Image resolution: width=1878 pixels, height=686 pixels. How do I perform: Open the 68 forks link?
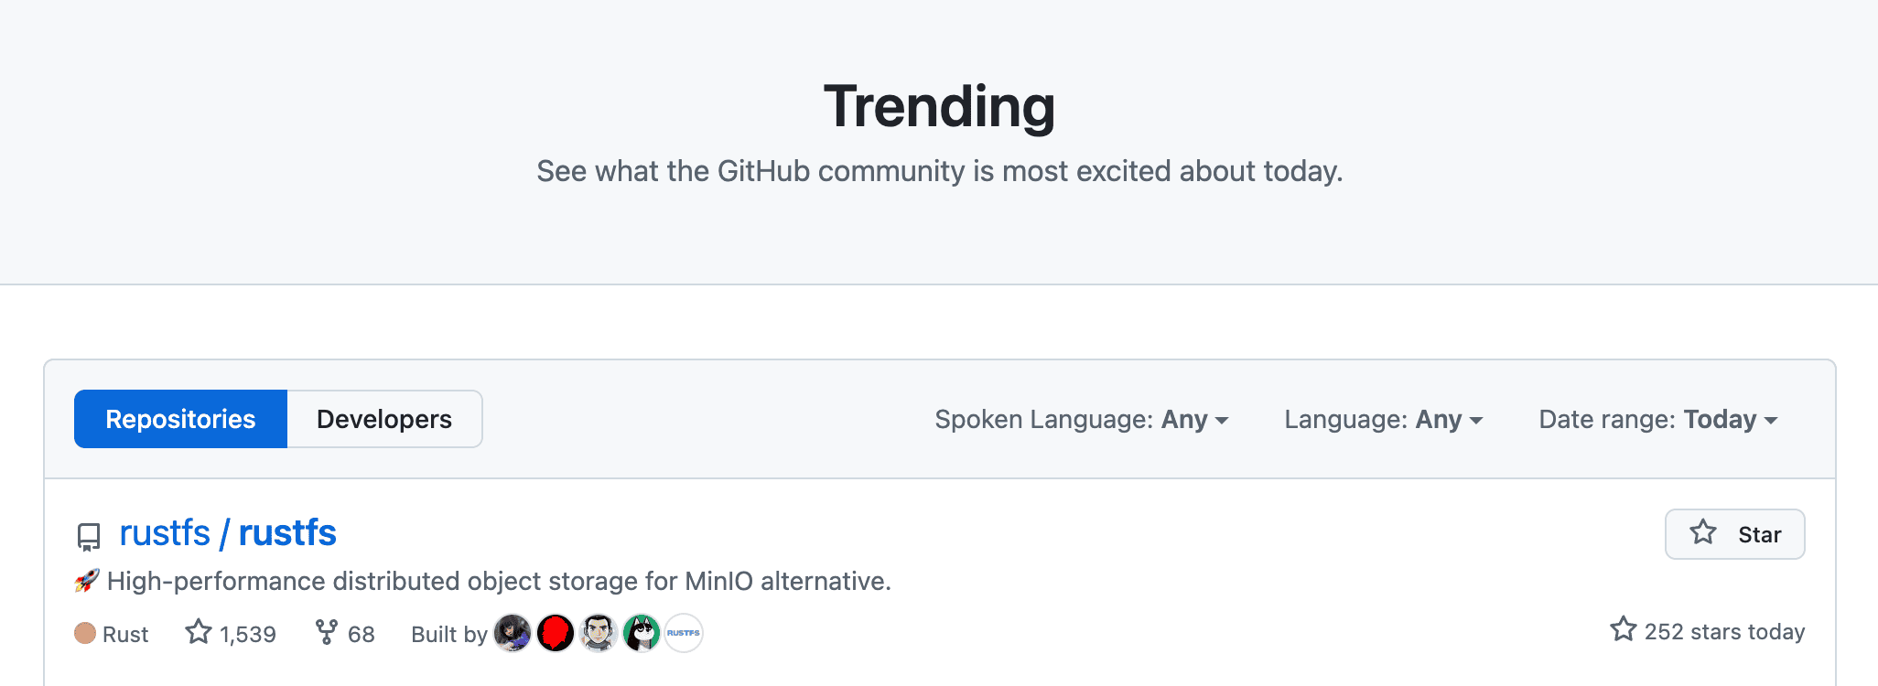click(x=362, y=633)
